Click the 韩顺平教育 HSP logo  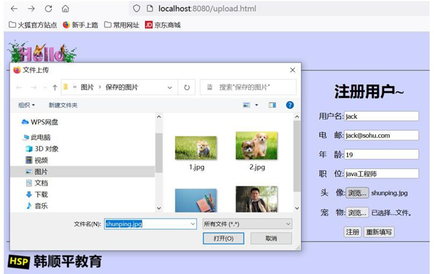tap(55, 261)
